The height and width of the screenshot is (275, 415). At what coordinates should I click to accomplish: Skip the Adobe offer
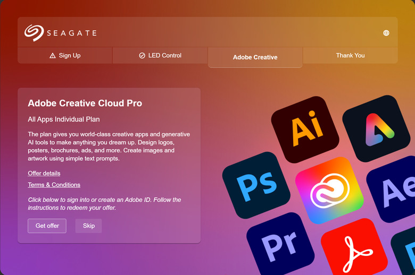tap(89, 226)
